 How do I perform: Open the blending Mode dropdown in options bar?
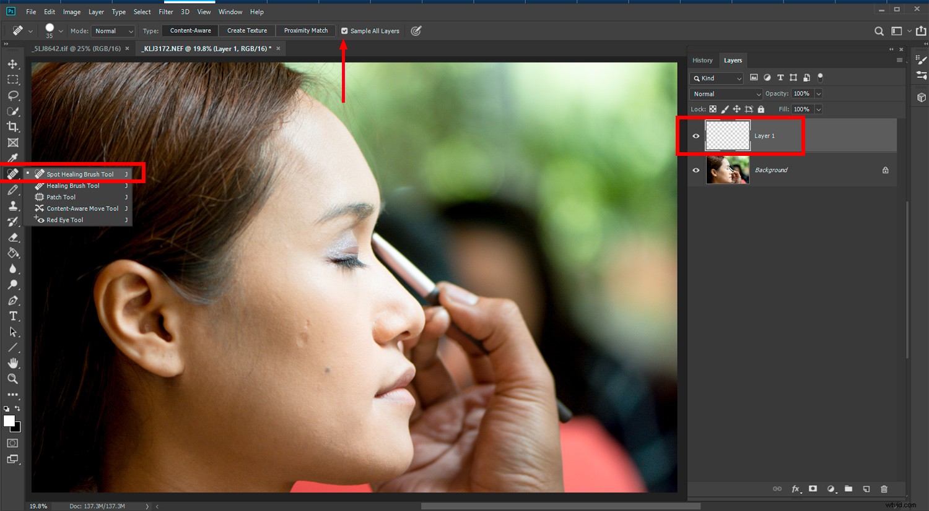point(113,30)
